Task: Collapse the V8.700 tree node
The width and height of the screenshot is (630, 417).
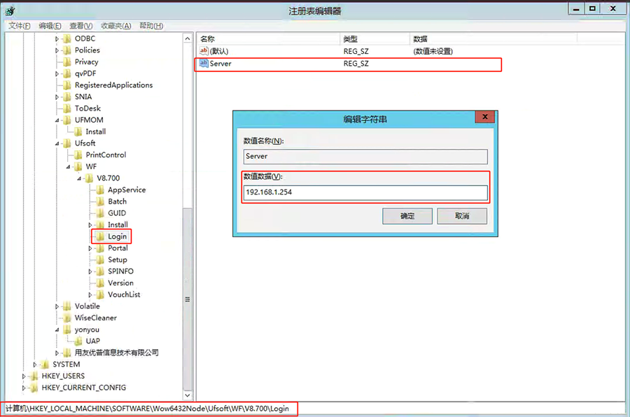Action: click(79, 179)
